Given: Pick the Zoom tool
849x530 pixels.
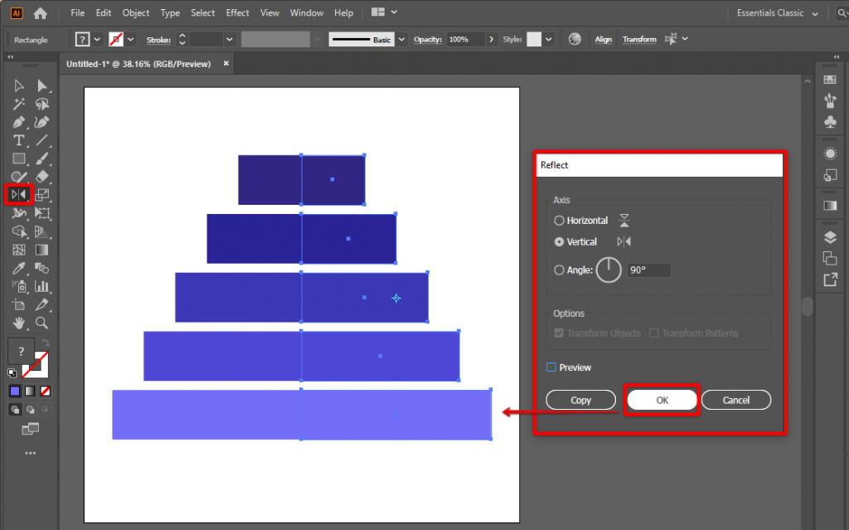Looking at the screenshot, I should click(42, 323).
